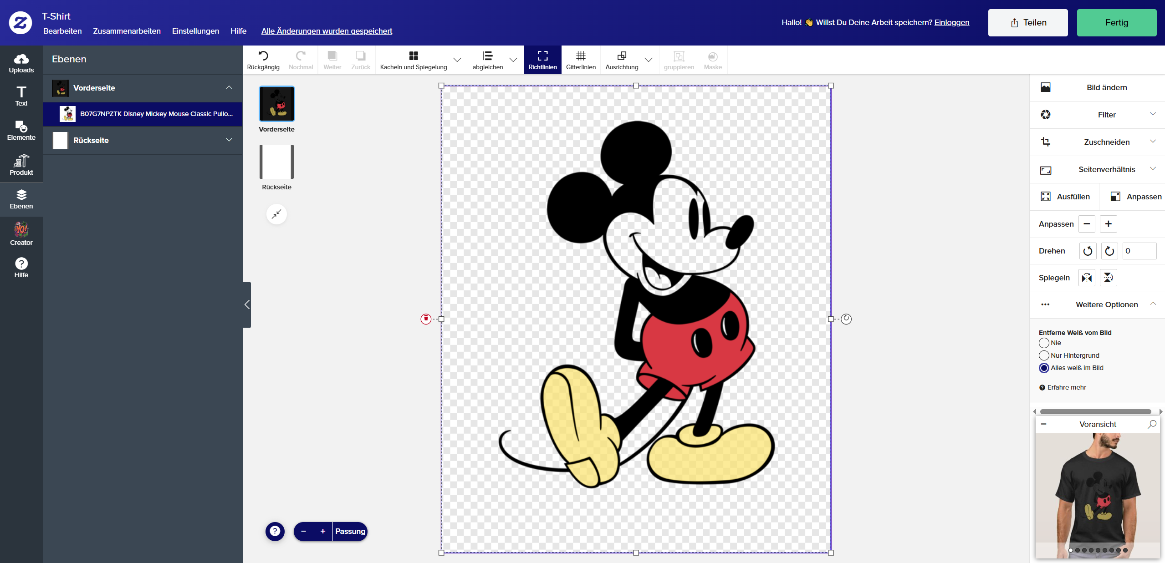The image size is (1165, 563).
Task: Click the horizontal scrollbar above Voransicht
Action: (1095, 412)
